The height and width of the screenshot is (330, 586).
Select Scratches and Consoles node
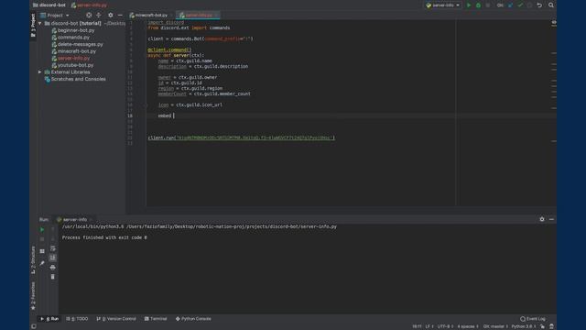78,79
